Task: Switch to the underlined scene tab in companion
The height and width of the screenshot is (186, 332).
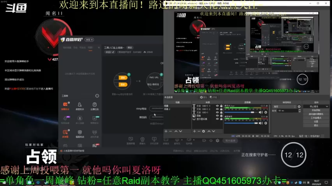Action: pos(90,48)
